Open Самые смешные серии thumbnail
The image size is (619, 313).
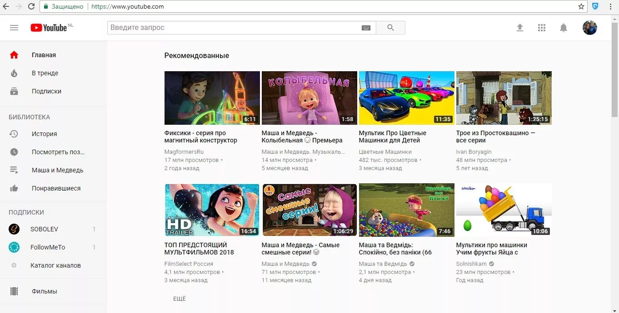point(309,210)
